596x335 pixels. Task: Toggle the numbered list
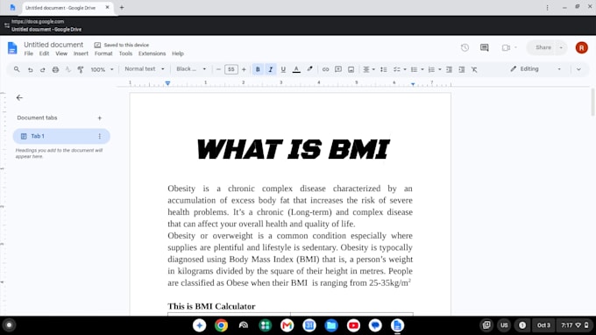point(431,69)
